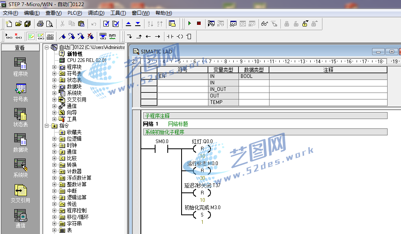Open Symbol Table in the view bar
This screenshot has width=401, height=234.
(20, 93)
